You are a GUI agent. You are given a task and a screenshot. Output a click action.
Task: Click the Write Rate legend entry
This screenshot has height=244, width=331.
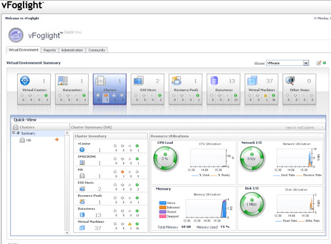pos(309,221)
